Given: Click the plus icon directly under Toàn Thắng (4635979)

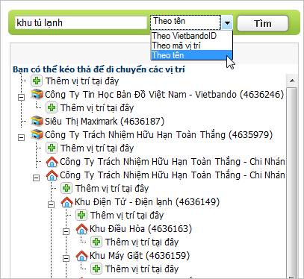Looking at the screenshot, I should coord(52,148).
